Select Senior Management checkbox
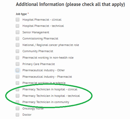 [x=18, y=32]
